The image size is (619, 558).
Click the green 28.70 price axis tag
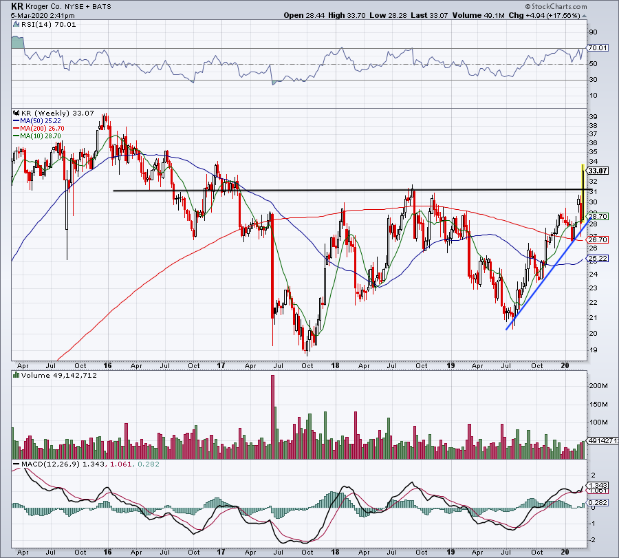coord(598,217)
